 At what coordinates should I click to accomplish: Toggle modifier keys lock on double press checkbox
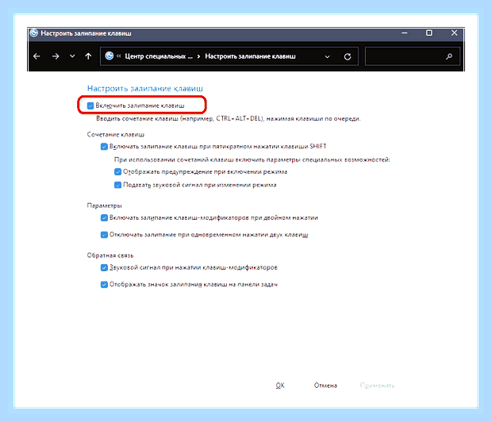point(104,218)
